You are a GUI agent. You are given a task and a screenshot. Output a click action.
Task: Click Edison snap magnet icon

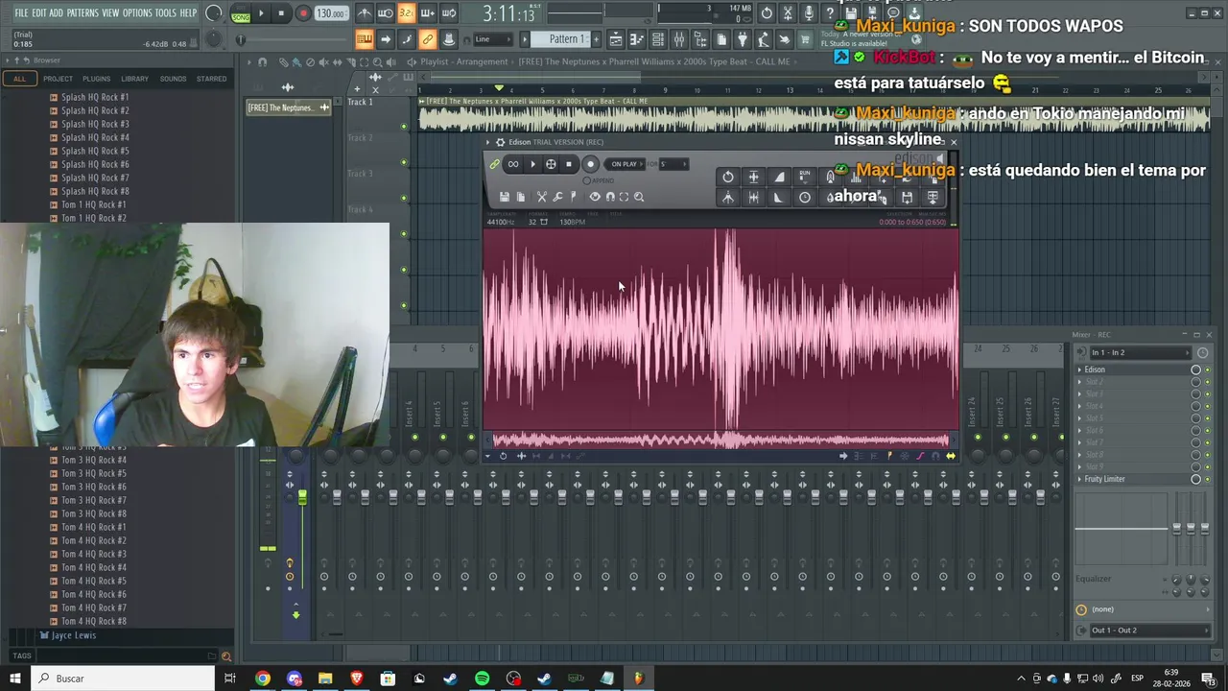tap(610, 197)
